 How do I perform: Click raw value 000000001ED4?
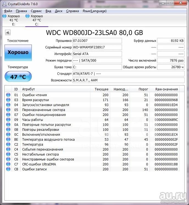click(x=166, y=105)
